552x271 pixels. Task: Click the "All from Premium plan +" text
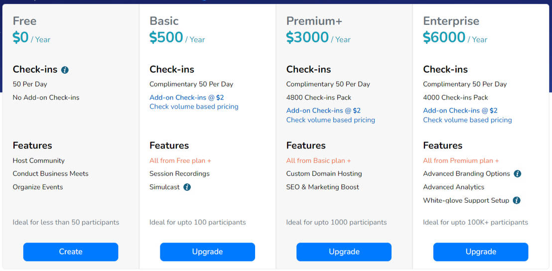pos(461,161)
